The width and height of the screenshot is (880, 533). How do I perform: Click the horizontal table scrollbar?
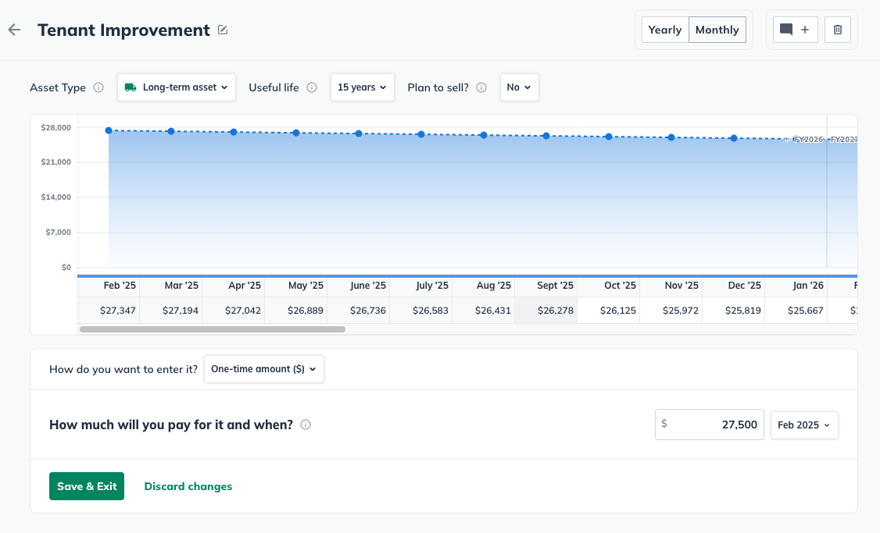click(x=213, y=329)
